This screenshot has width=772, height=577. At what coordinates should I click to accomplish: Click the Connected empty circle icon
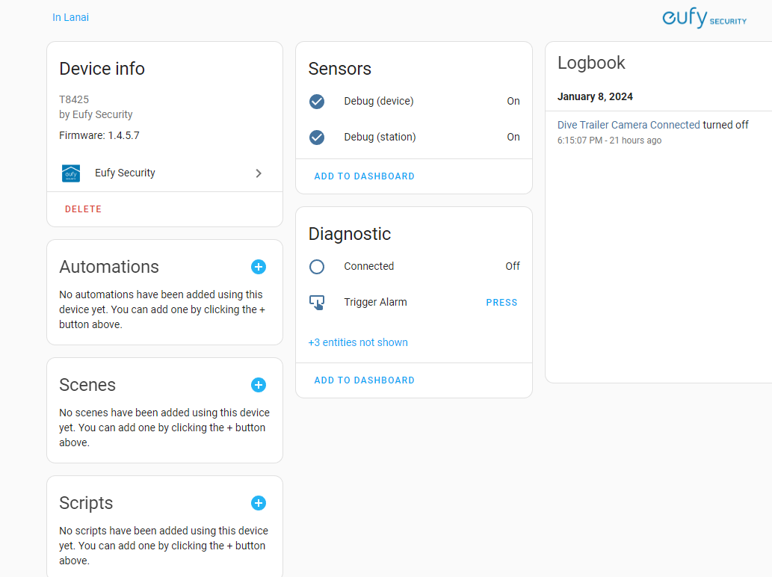click(x=317, y=267)
